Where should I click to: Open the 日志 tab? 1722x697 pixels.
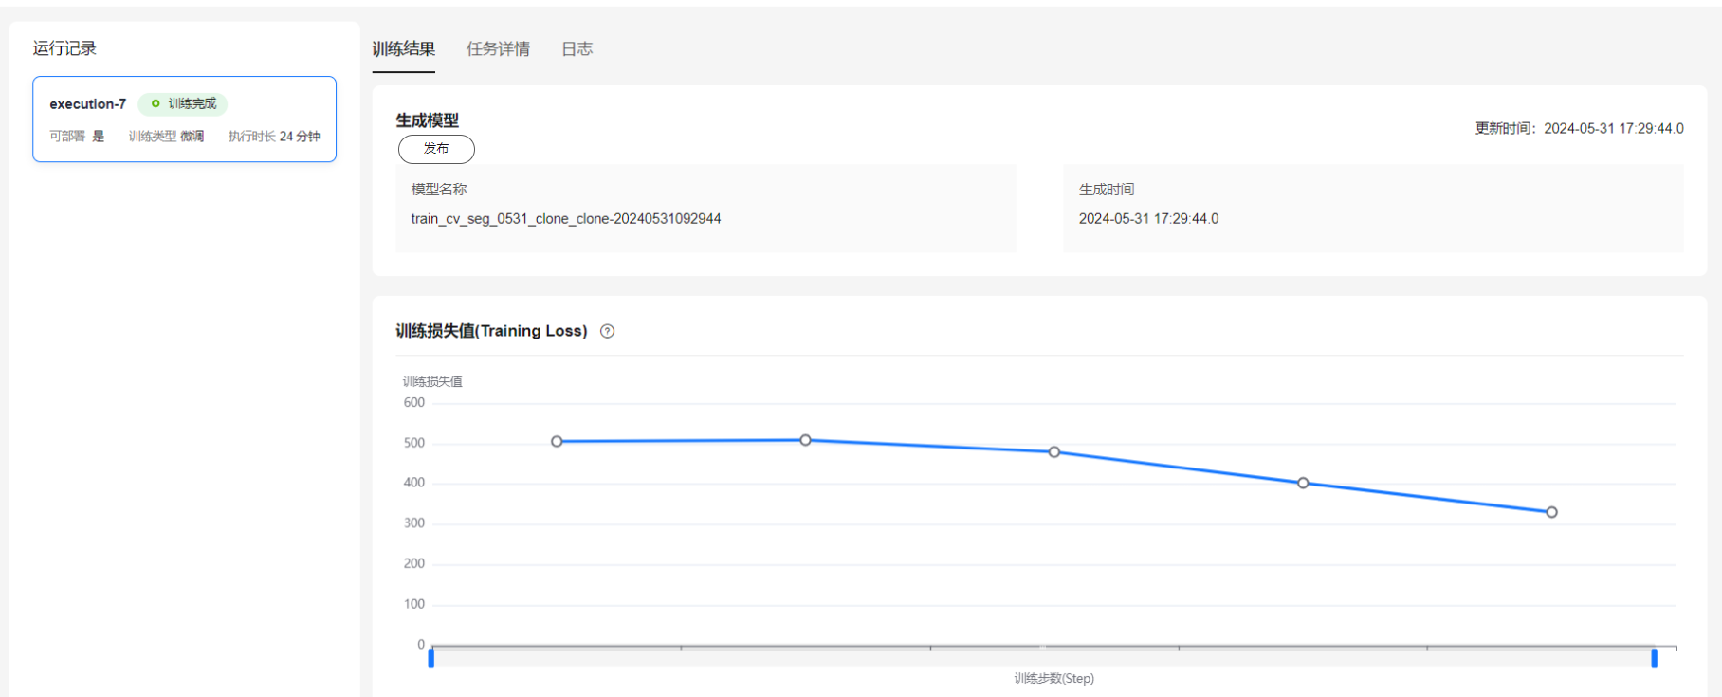[577, 49]
